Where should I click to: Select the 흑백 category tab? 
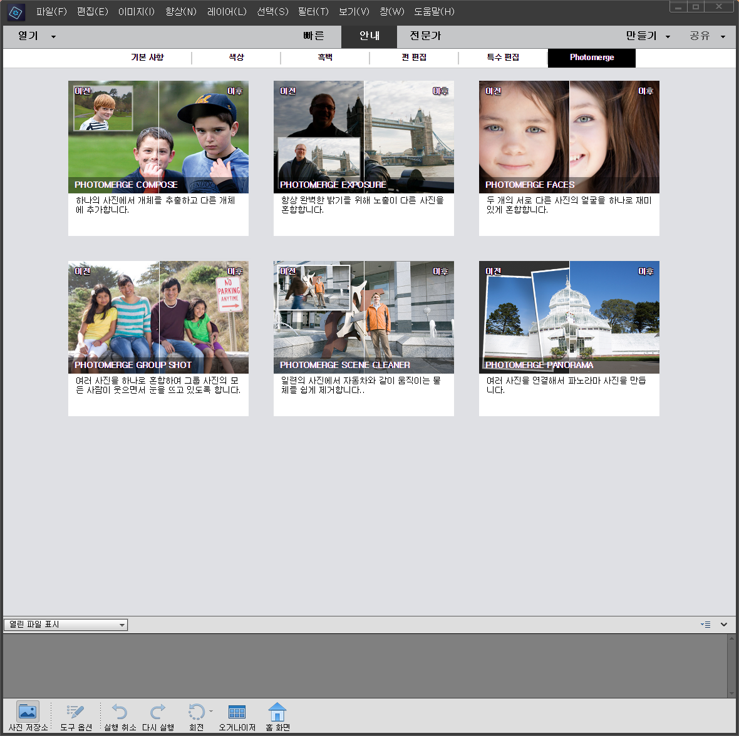pos(325,58)
